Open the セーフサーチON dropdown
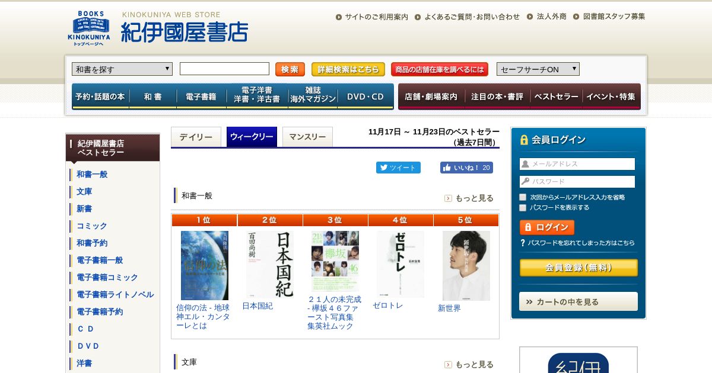 538,69
